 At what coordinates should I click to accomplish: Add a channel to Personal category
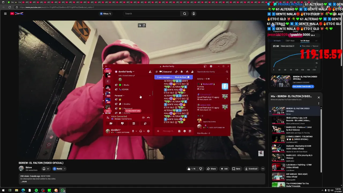(150, 96)
